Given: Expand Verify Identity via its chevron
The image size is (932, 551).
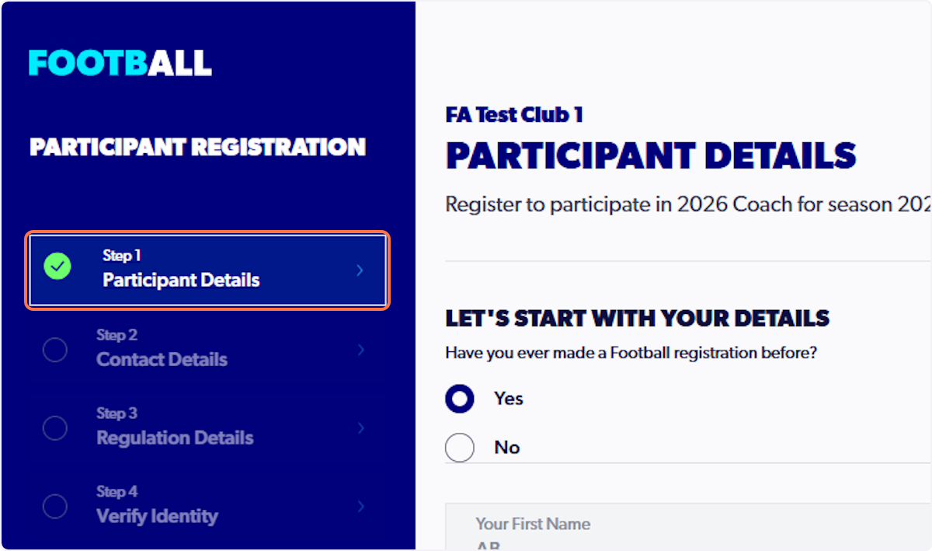Looking at the screenshot, I should click(360, 506).
